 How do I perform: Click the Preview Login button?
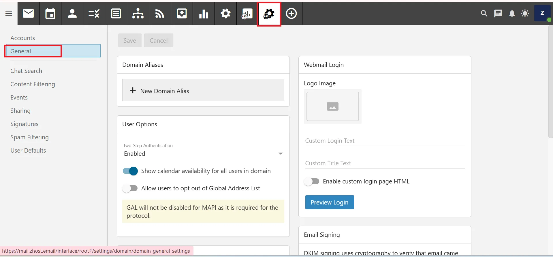[x=329, y=202]
